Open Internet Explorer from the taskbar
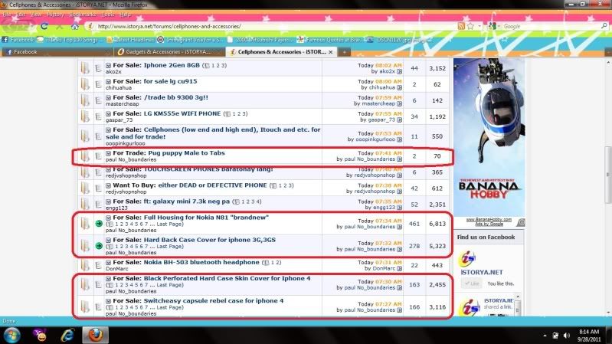Image resolution: width=612 pixels, height=344 pixels. coord(65,336)
